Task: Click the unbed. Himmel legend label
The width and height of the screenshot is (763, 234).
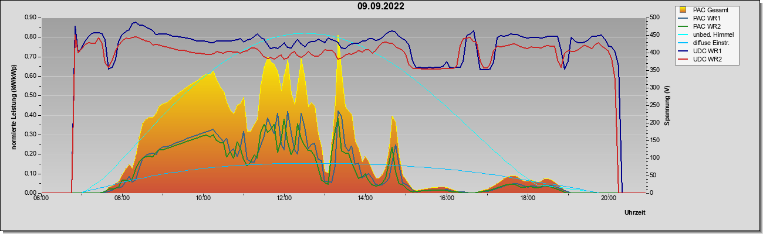Action: tap(713, 35)
